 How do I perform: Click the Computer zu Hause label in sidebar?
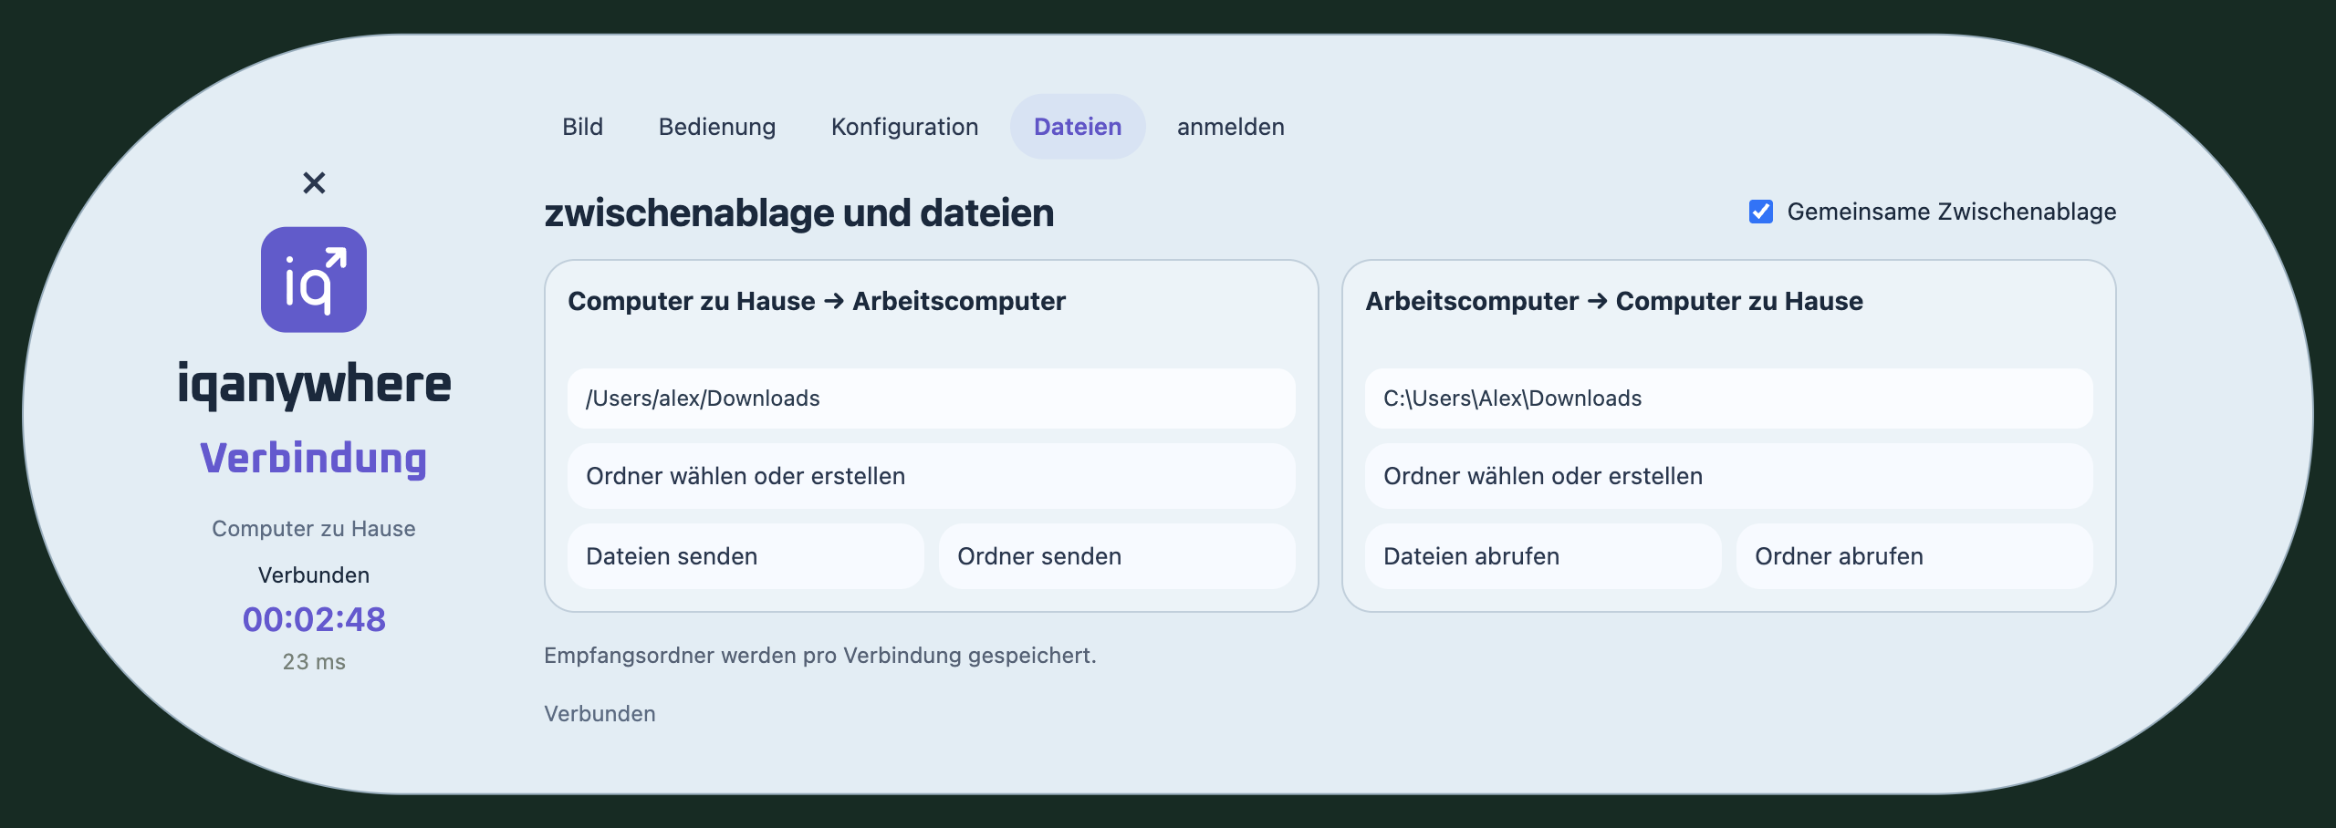[x=314, y=529]
